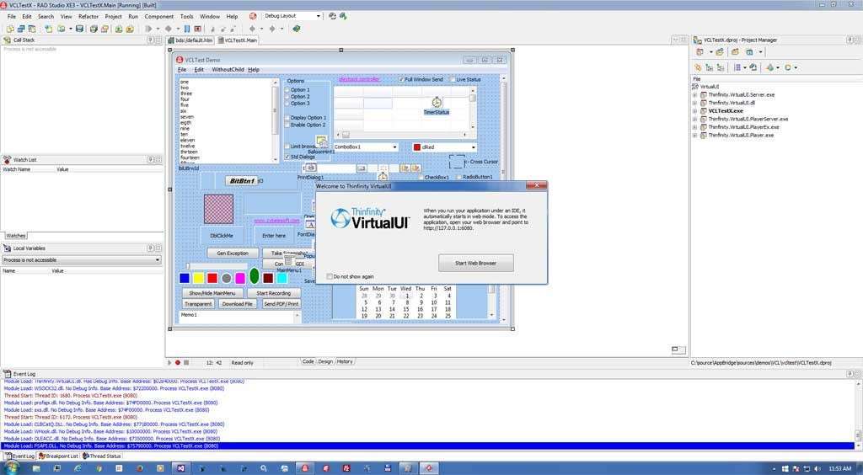Click the red record dot in editor status bar

click(178, 363)
